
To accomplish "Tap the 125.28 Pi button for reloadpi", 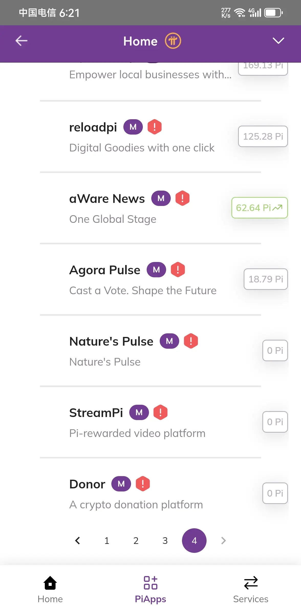I will coord(263,136).
